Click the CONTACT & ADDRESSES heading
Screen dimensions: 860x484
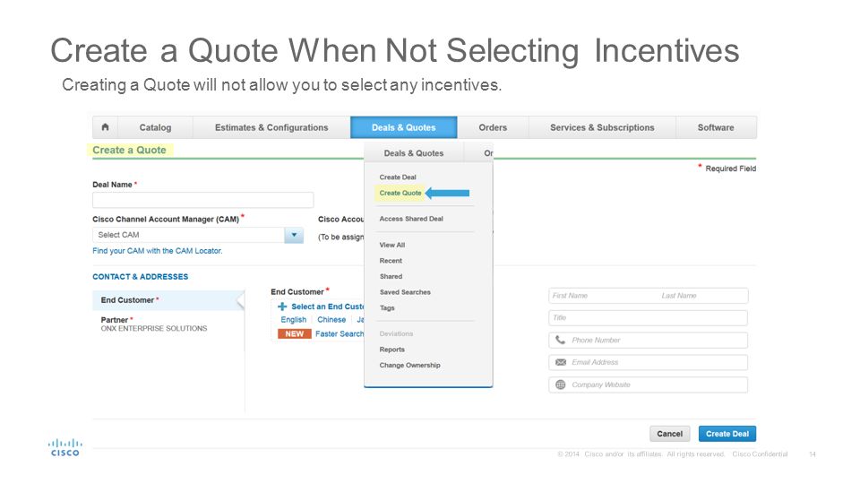(x=141, y=277)
